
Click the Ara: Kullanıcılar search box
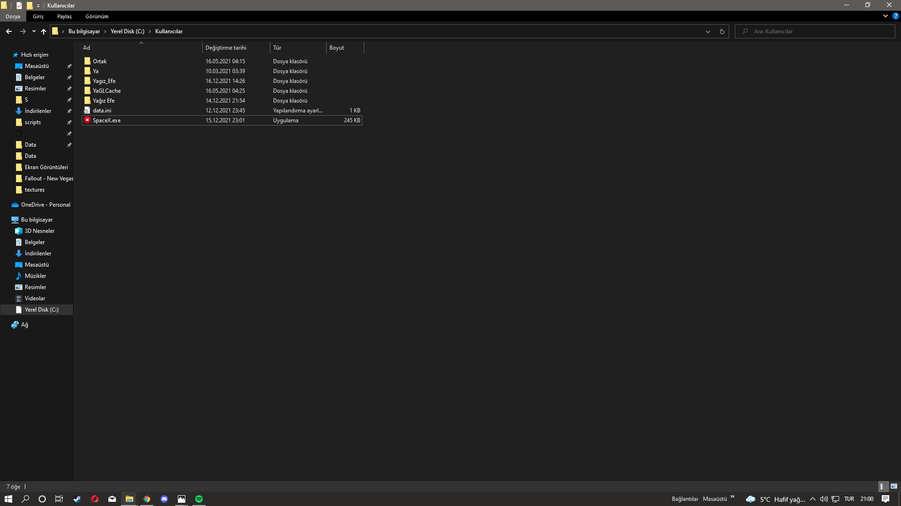pyautogui.click(x=817, y=31)
